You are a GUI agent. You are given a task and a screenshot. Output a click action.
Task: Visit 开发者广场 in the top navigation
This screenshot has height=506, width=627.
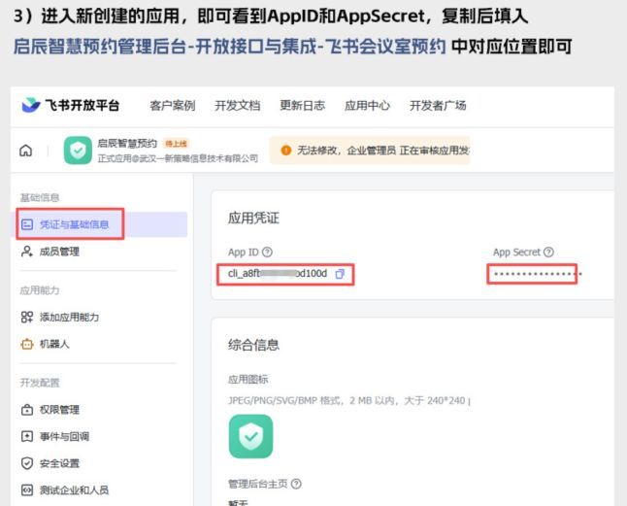tap(438, 105)
